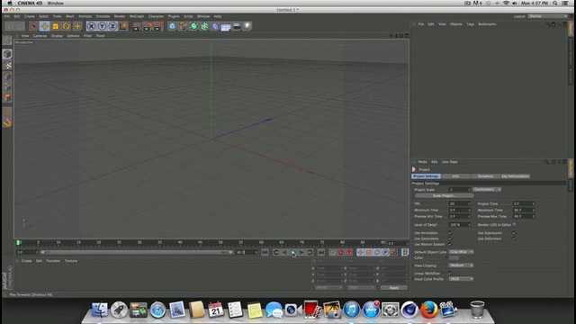Open Firefox from the Dock
This screenshot has height=324, width=576.
[x=428, y=310]
